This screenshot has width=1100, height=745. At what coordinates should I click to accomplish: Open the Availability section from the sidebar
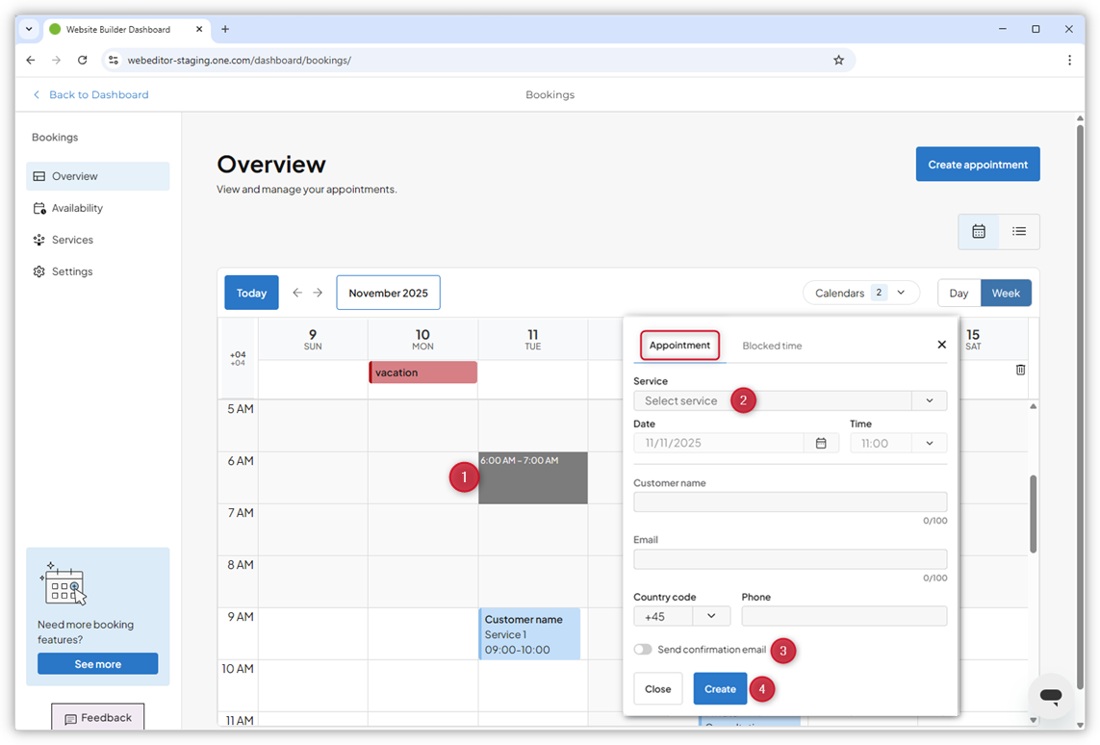click(78, 208)
